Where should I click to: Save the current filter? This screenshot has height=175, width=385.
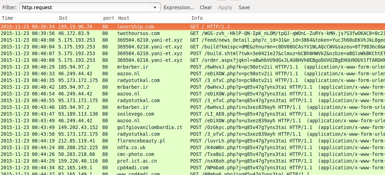244,7
